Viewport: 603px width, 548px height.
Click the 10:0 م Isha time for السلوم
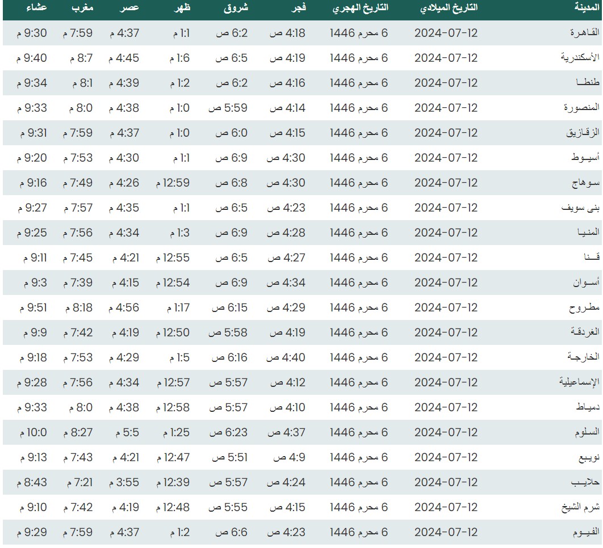pos(33,432)
